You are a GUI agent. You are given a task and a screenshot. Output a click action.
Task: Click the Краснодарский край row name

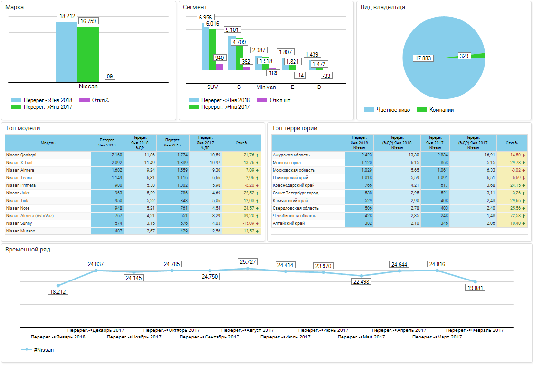294,186
